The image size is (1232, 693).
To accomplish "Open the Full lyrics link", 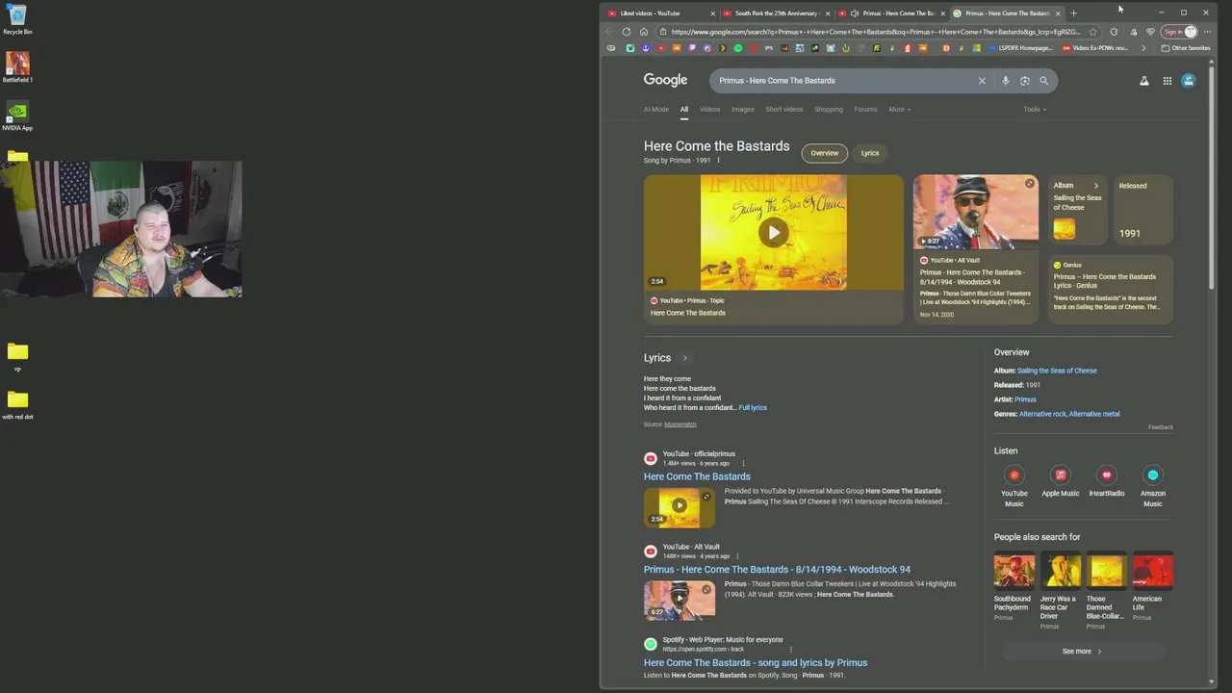I will pyautogui.click(x=753, y=408).
